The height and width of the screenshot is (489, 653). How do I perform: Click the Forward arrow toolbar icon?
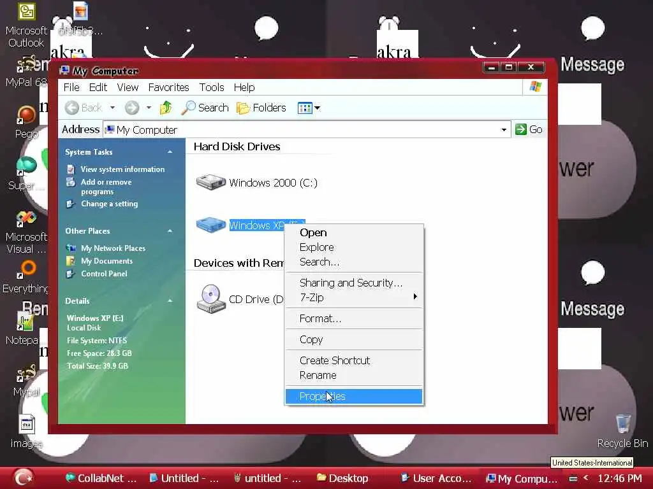[x=132, y=108]
